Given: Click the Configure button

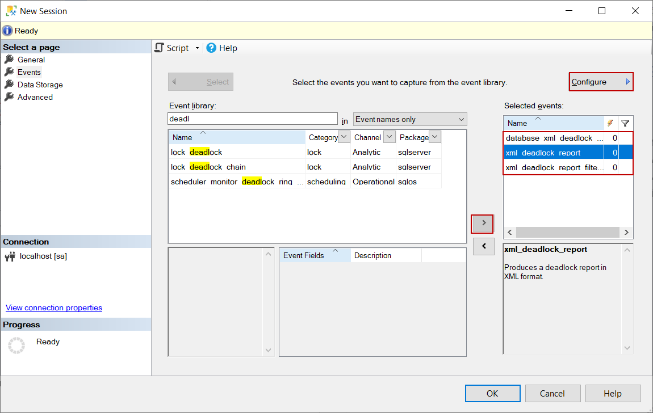Looking at the screenshot, I should [x=601, y=82].
